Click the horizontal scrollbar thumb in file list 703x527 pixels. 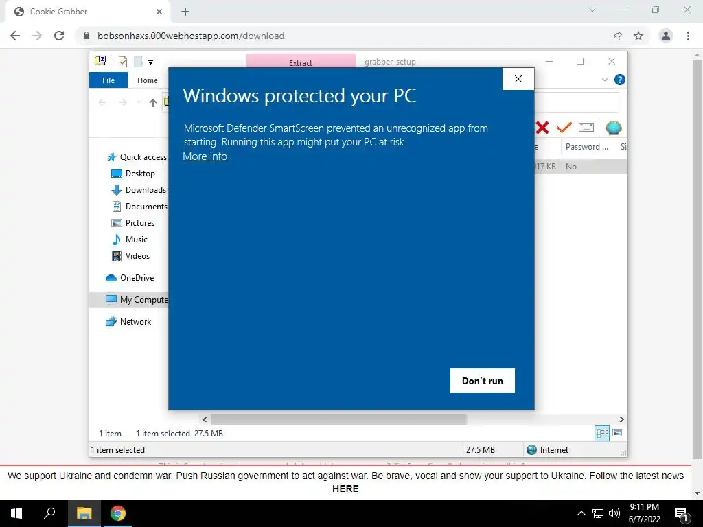(338, 419)
